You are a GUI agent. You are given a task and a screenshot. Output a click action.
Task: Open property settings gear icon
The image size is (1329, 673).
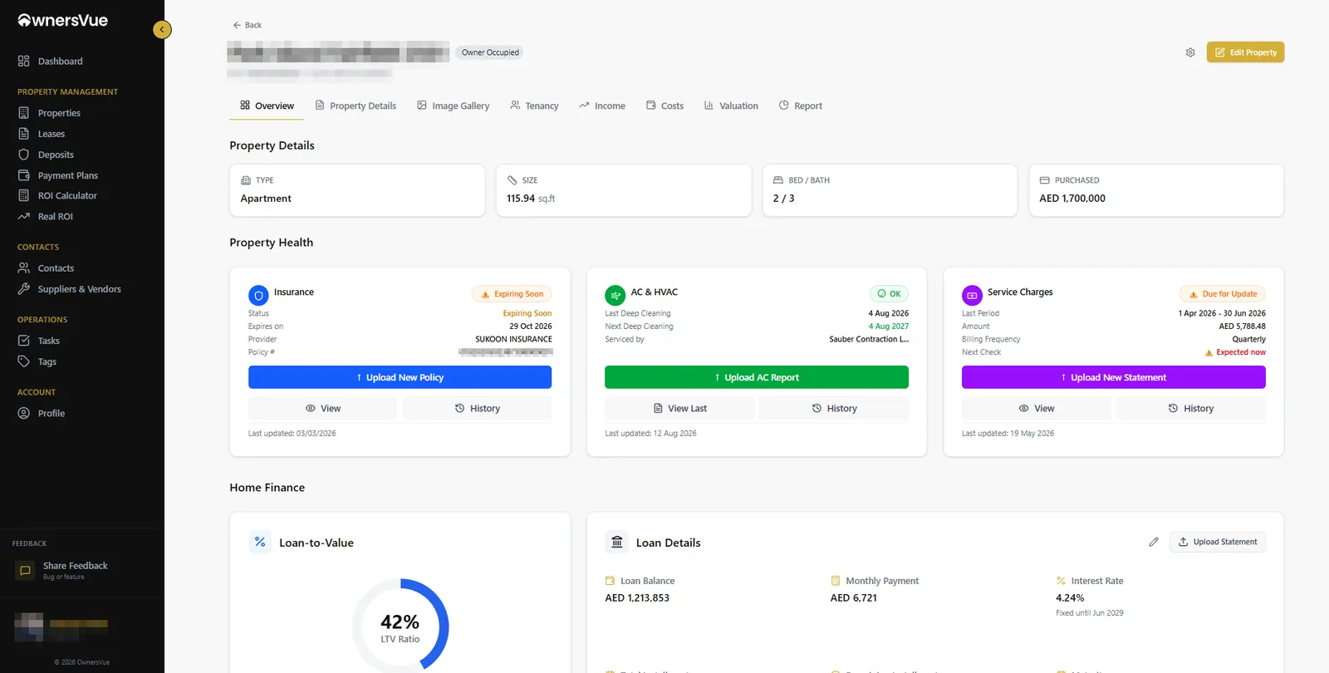tap(1190, 52)
